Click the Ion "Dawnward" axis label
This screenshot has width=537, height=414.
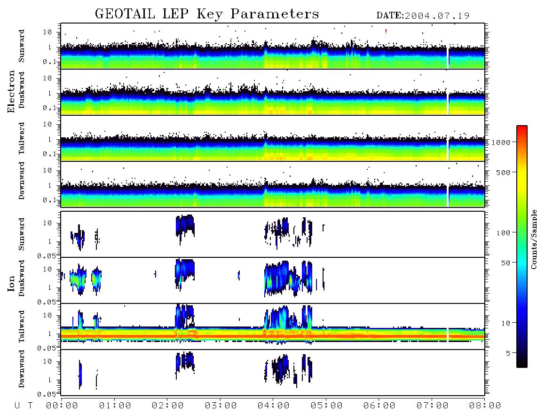[x=22, y=369]
